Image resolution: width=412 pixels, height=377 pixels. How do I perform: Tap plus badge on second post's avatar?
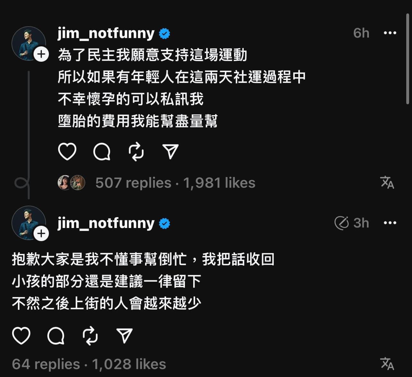coord(41,234)
